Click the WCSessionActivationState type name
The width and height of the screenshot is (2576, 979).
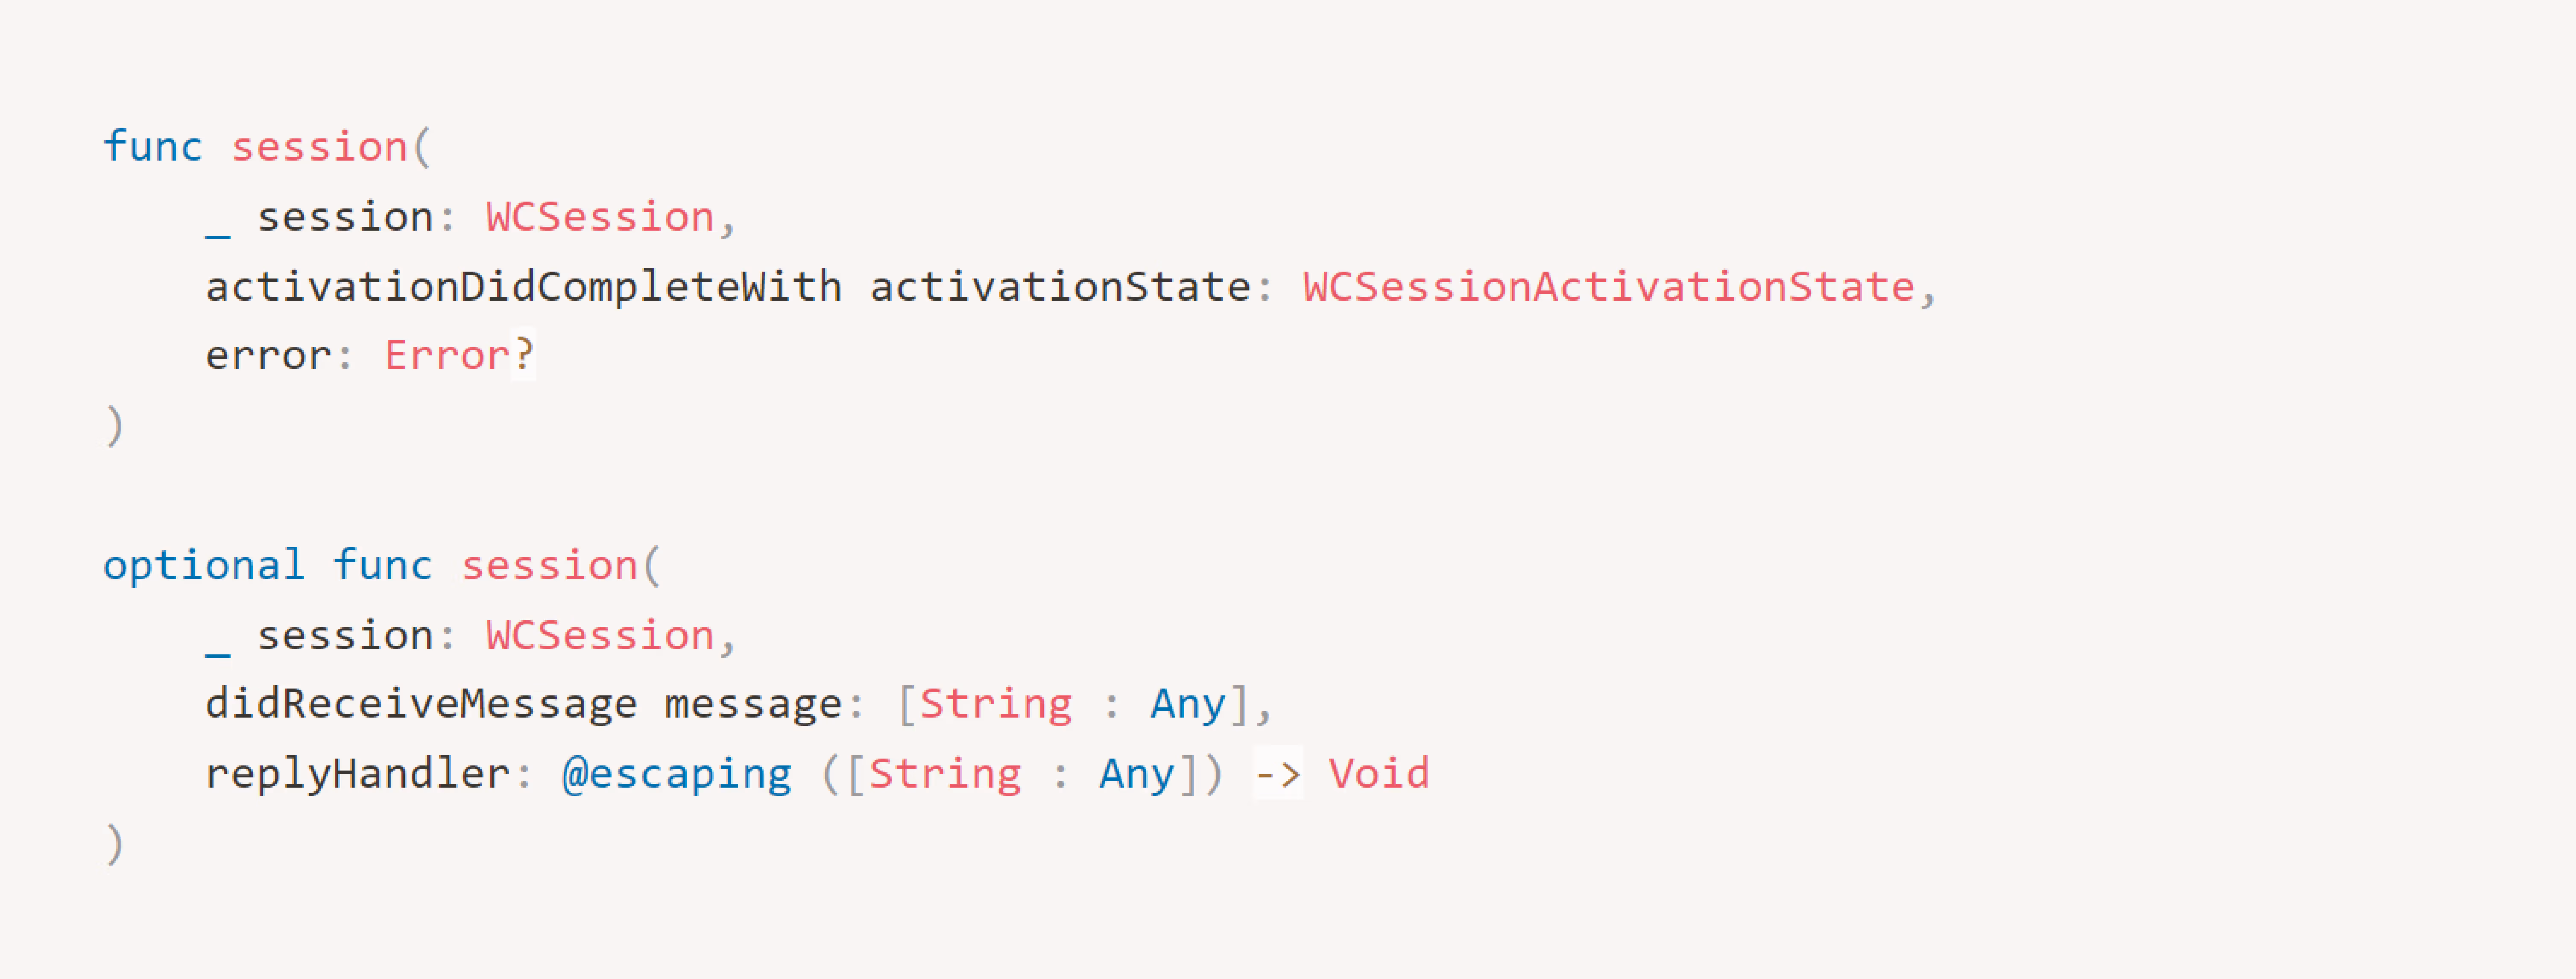click(x=1609, y=287)
